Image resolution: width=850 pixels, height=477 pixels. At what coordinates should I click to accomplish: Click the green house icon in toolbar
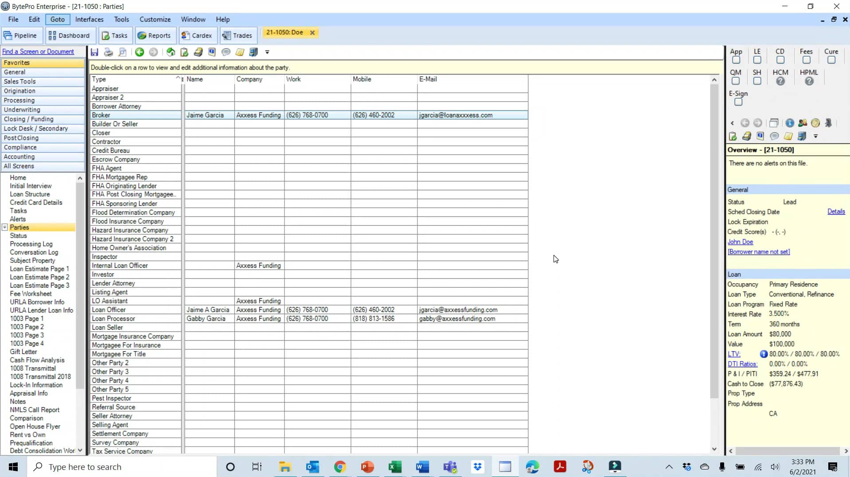[x=171, y=52]
